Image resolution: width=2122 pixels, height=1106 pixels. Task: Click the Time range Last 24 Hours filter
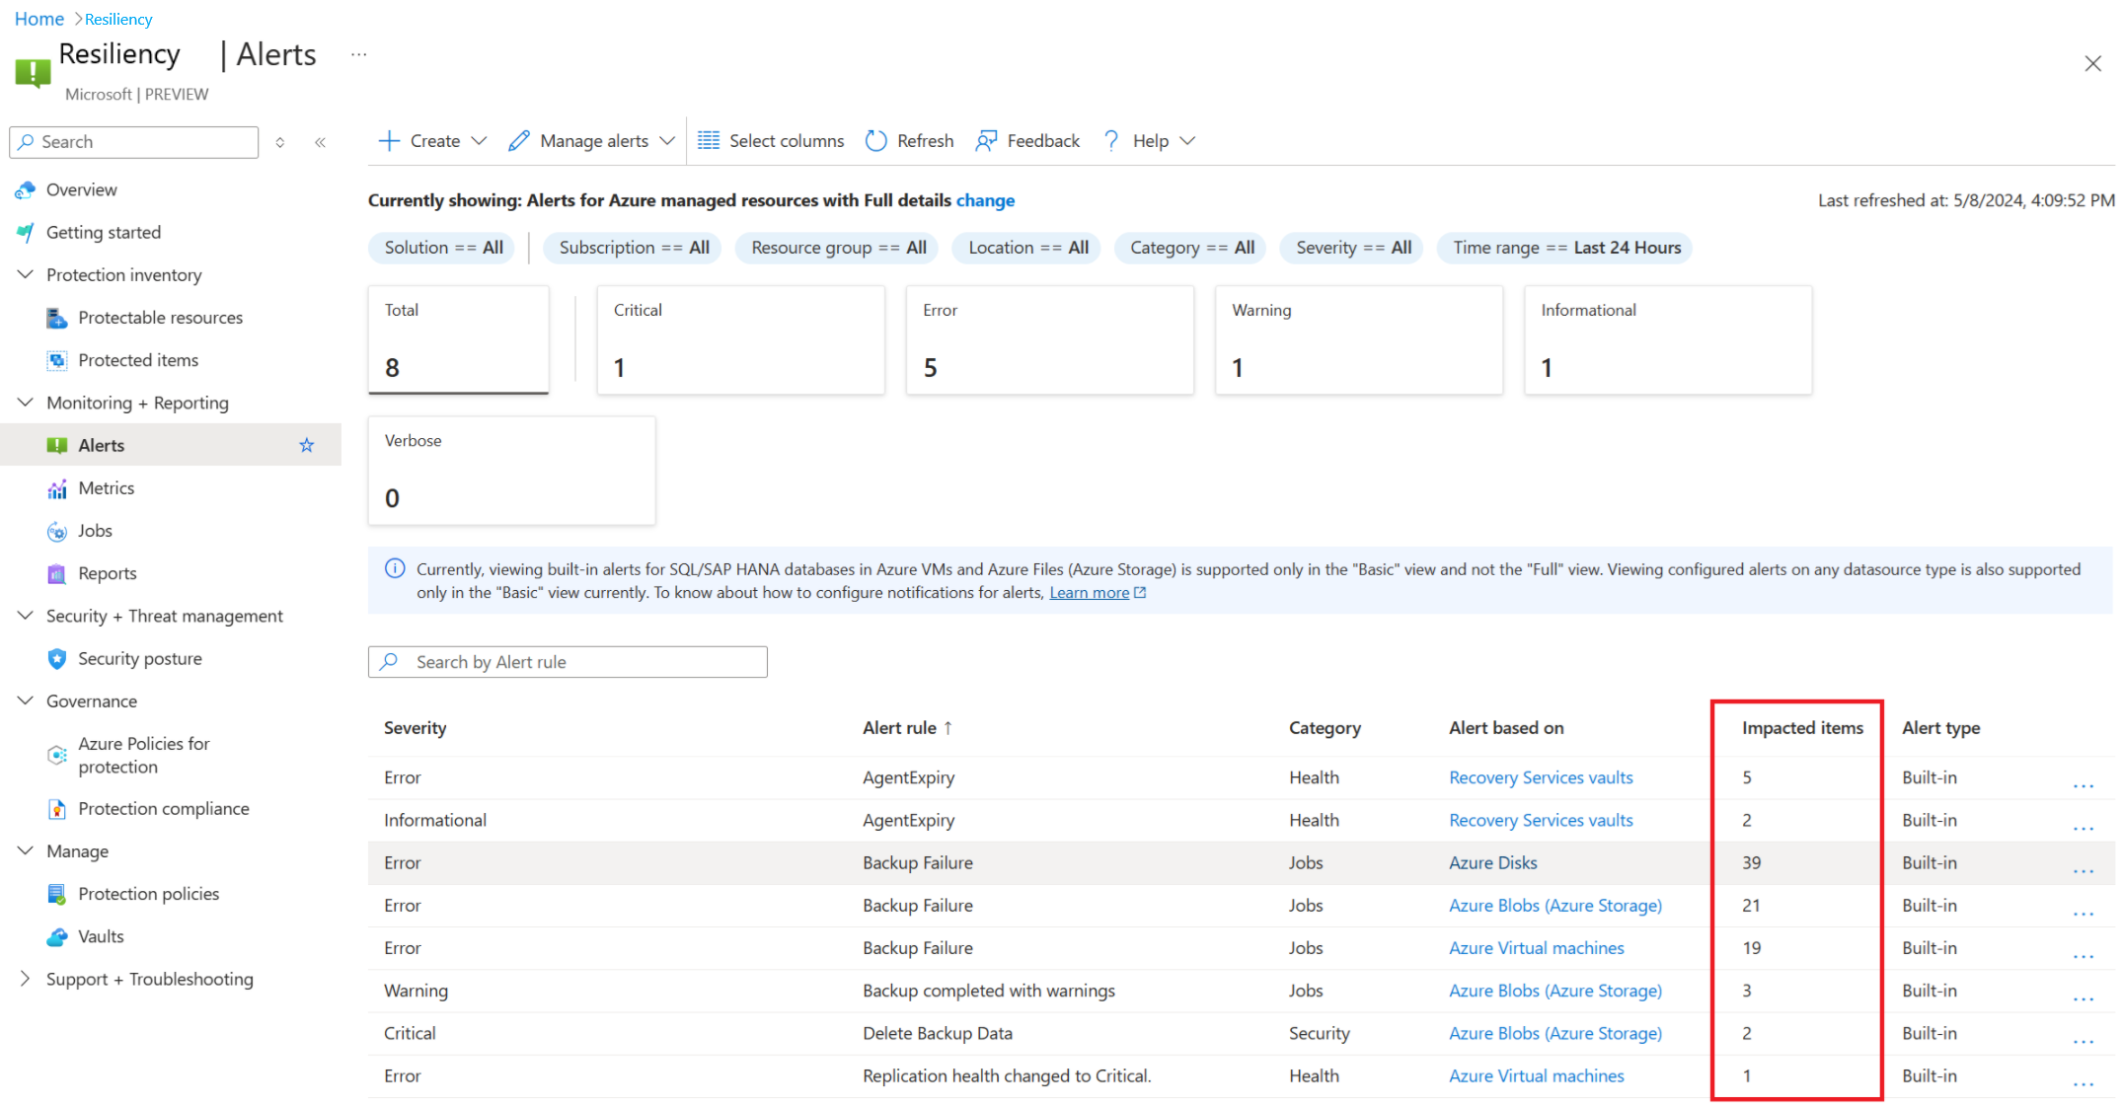coord(1565,249)
